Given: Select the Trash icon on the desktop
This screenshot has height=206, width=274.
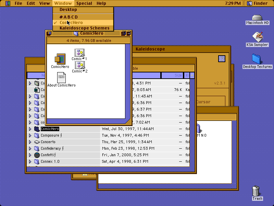Looking at the screenshot, I should pyautogui.click(x=256, y=191).
